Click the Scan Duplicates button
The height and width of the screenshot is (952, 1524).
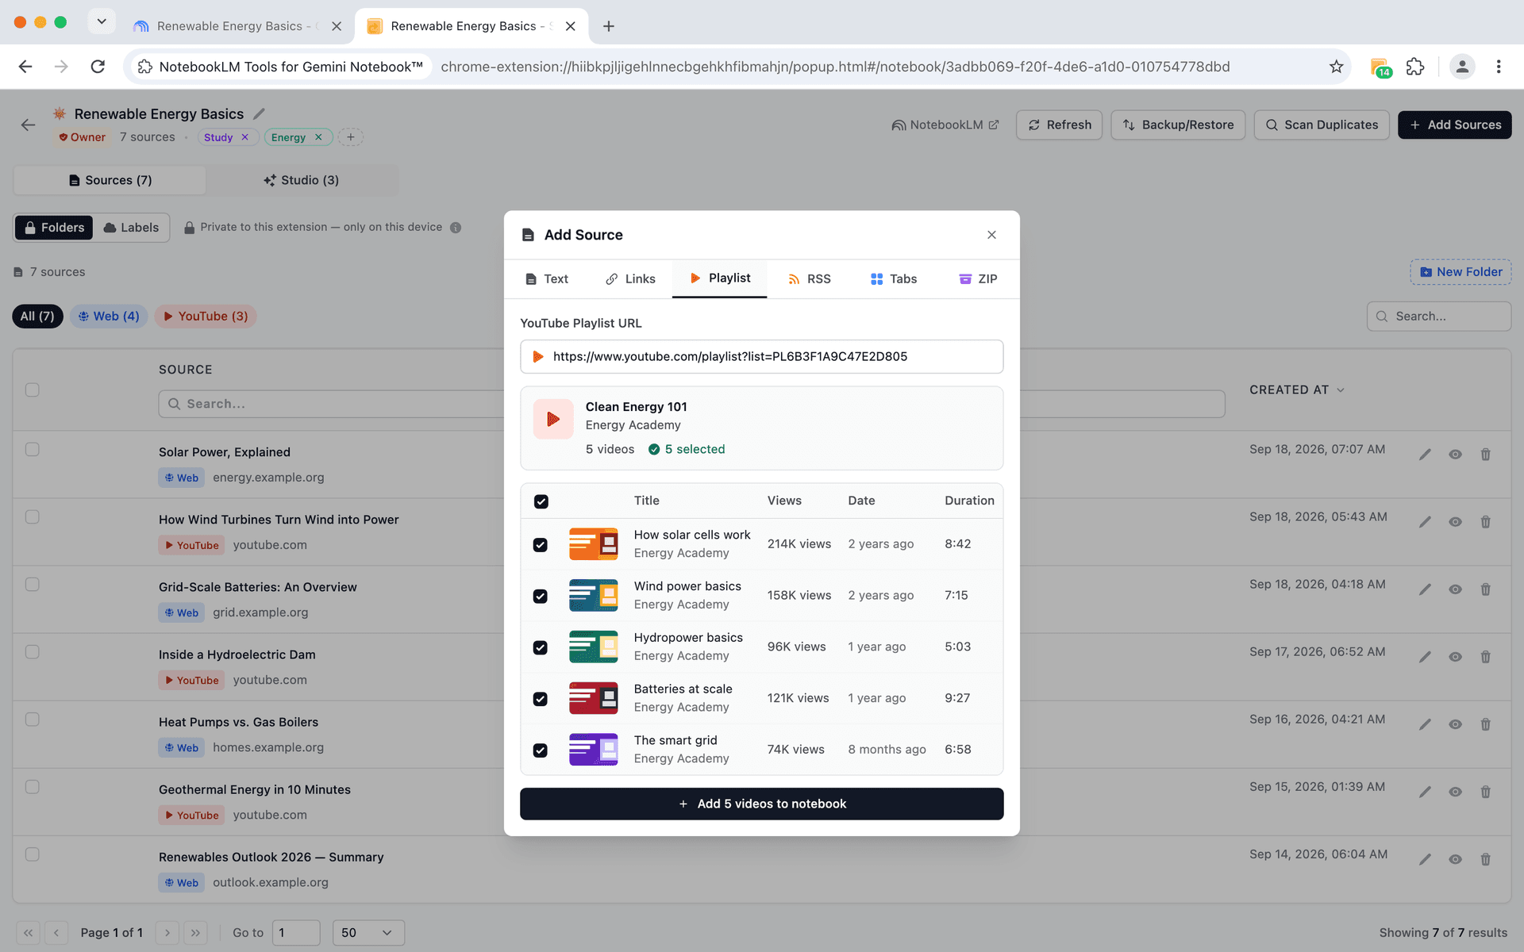(1322, 125)
